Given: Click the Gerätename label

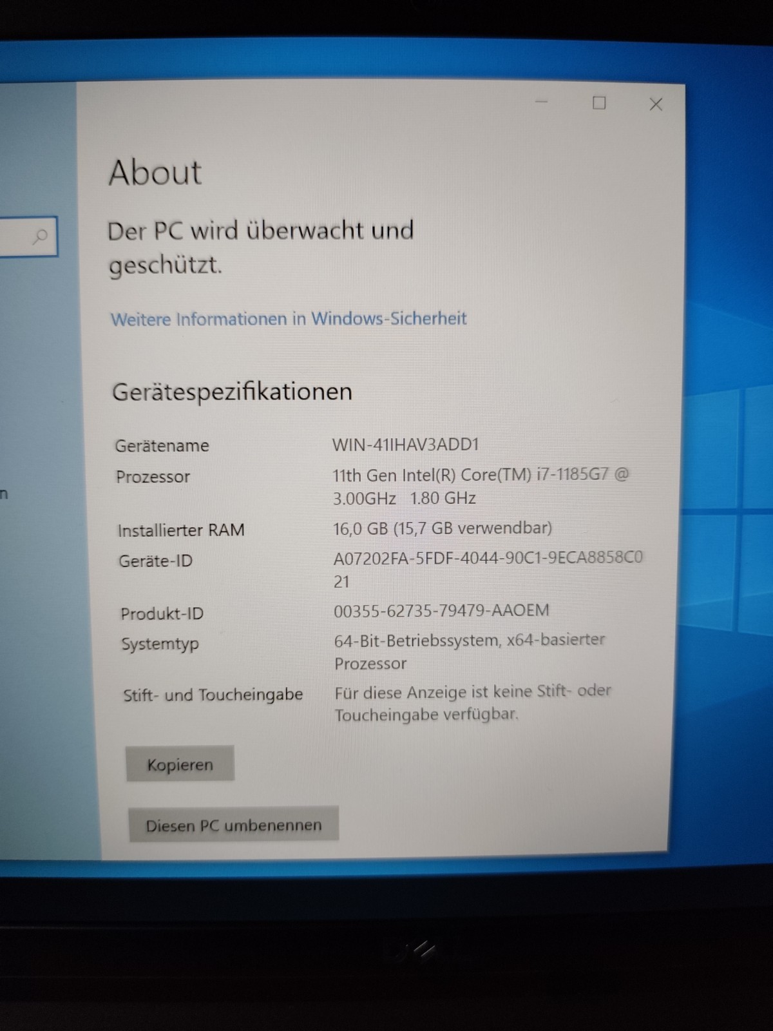Looking at the screenshot, I should [x=162, y=446].
